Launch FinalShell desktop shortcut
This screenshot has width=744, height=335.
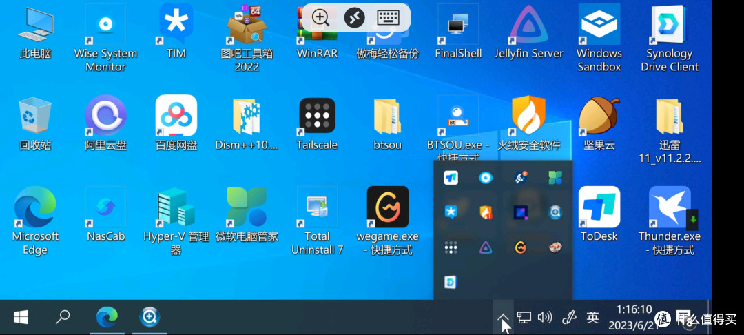tap(458, 32)
